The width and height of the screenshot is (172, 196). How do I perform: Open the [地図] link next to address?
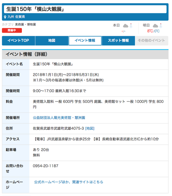tap(90, 128)
